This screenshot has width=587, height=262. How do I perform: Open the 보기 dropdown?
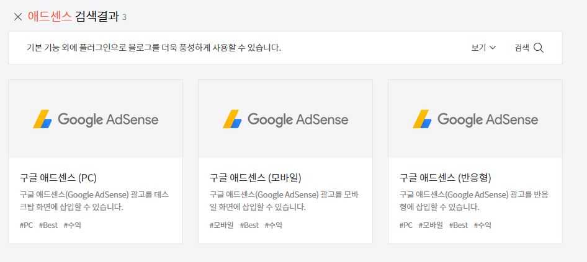tap(483, 48)
